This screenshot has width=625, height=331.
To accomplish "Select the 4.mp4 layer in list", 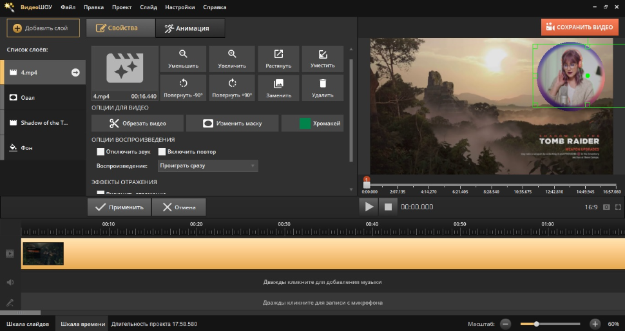I will 43,73.
